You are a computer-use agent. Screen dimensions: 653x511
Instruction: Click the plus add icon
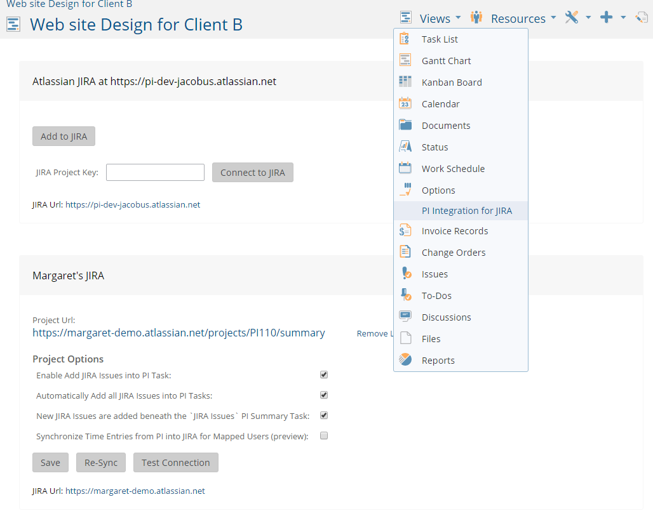607,18
